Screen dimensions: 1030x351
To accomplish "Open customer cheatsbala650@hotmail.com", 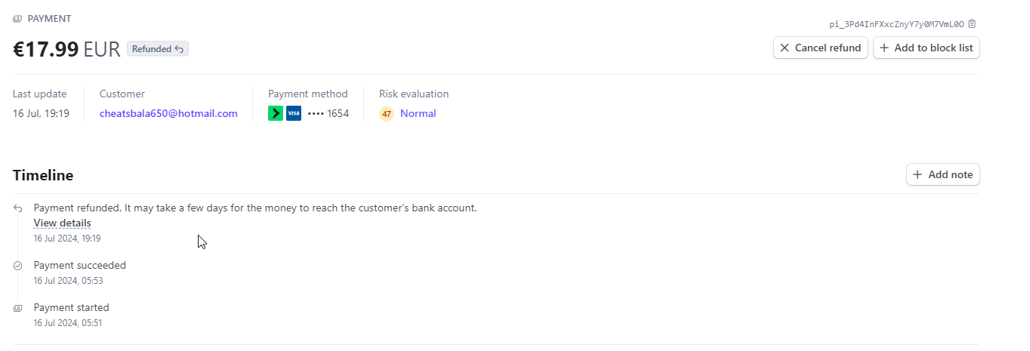I will click(168, 114).
